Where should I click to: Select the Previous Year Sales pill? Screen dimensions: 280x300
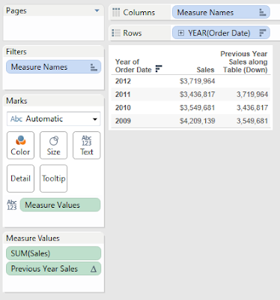53,268
